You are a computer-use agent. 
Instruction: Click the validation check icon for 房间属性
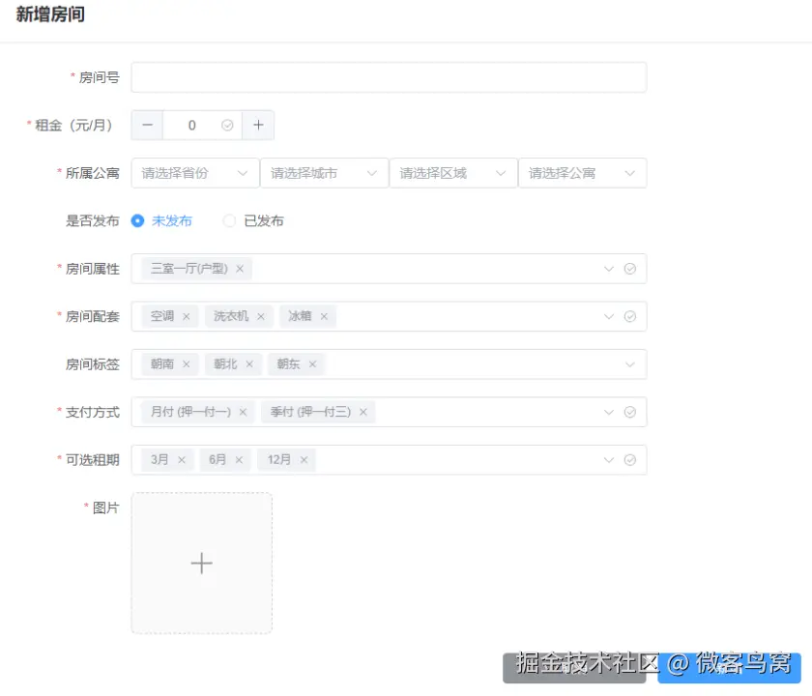coord(629,269)
